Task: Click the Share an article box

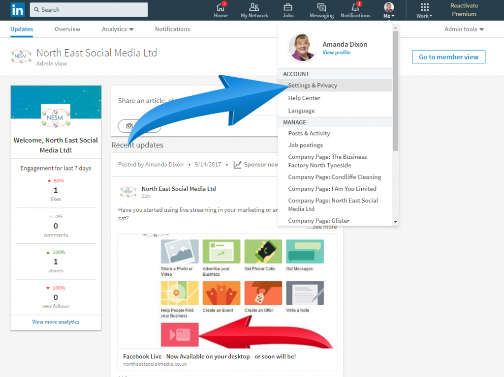Action: (x=194, y=101)
